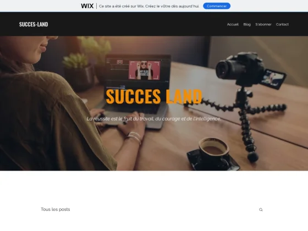This screenshot has height=231, width=308.
Task: Open the Blog menu item
Action: click(247, 24)
